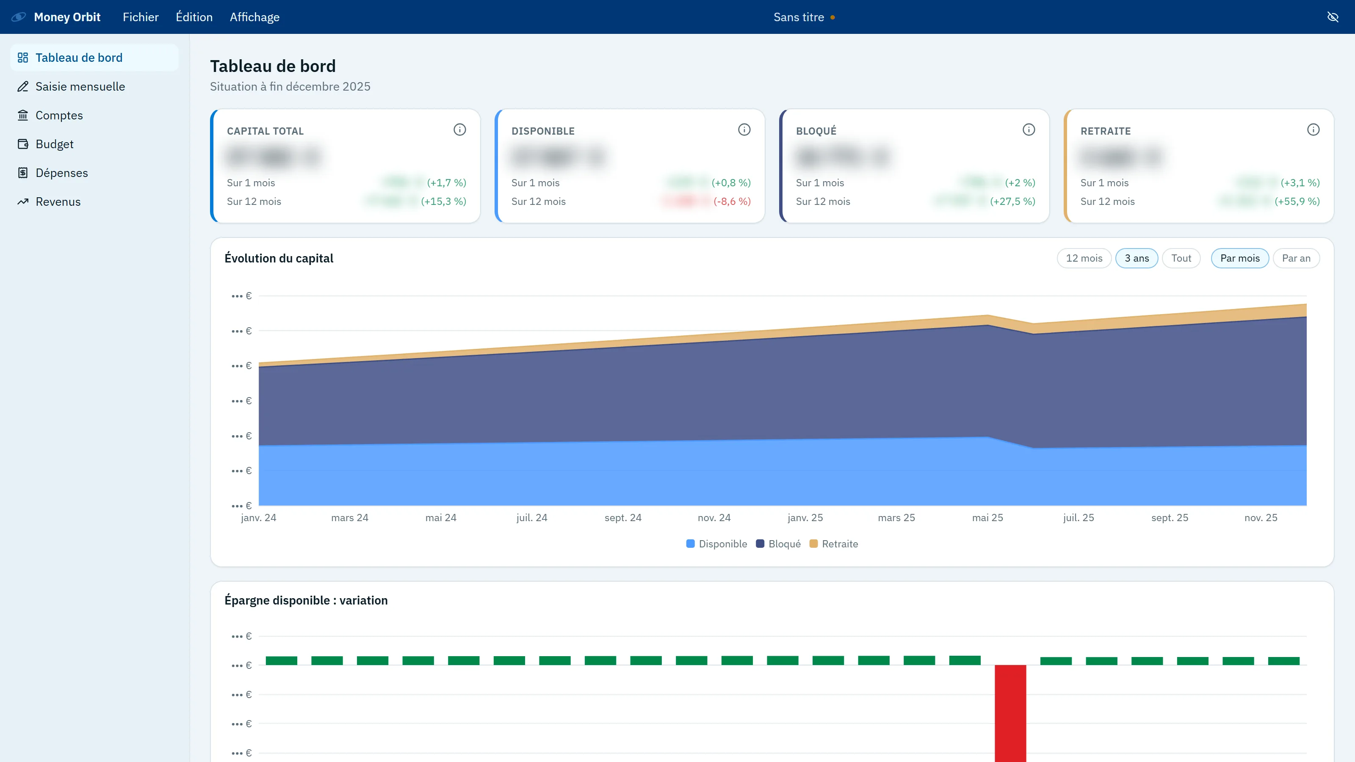Image resolution: width=1355 pixels, height=762 pixels.
Task: Click the Money Orbit planet logo icon
Action: coord(18,17)
